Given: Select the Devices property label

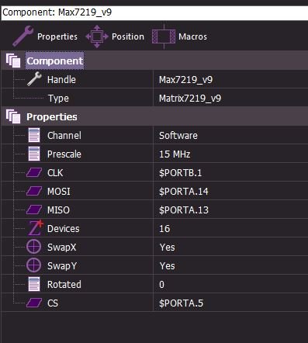Looking at the screenshot, I should [64, 228].
